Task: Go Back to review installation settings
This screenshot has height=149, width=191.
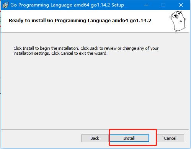Action: 95,138
